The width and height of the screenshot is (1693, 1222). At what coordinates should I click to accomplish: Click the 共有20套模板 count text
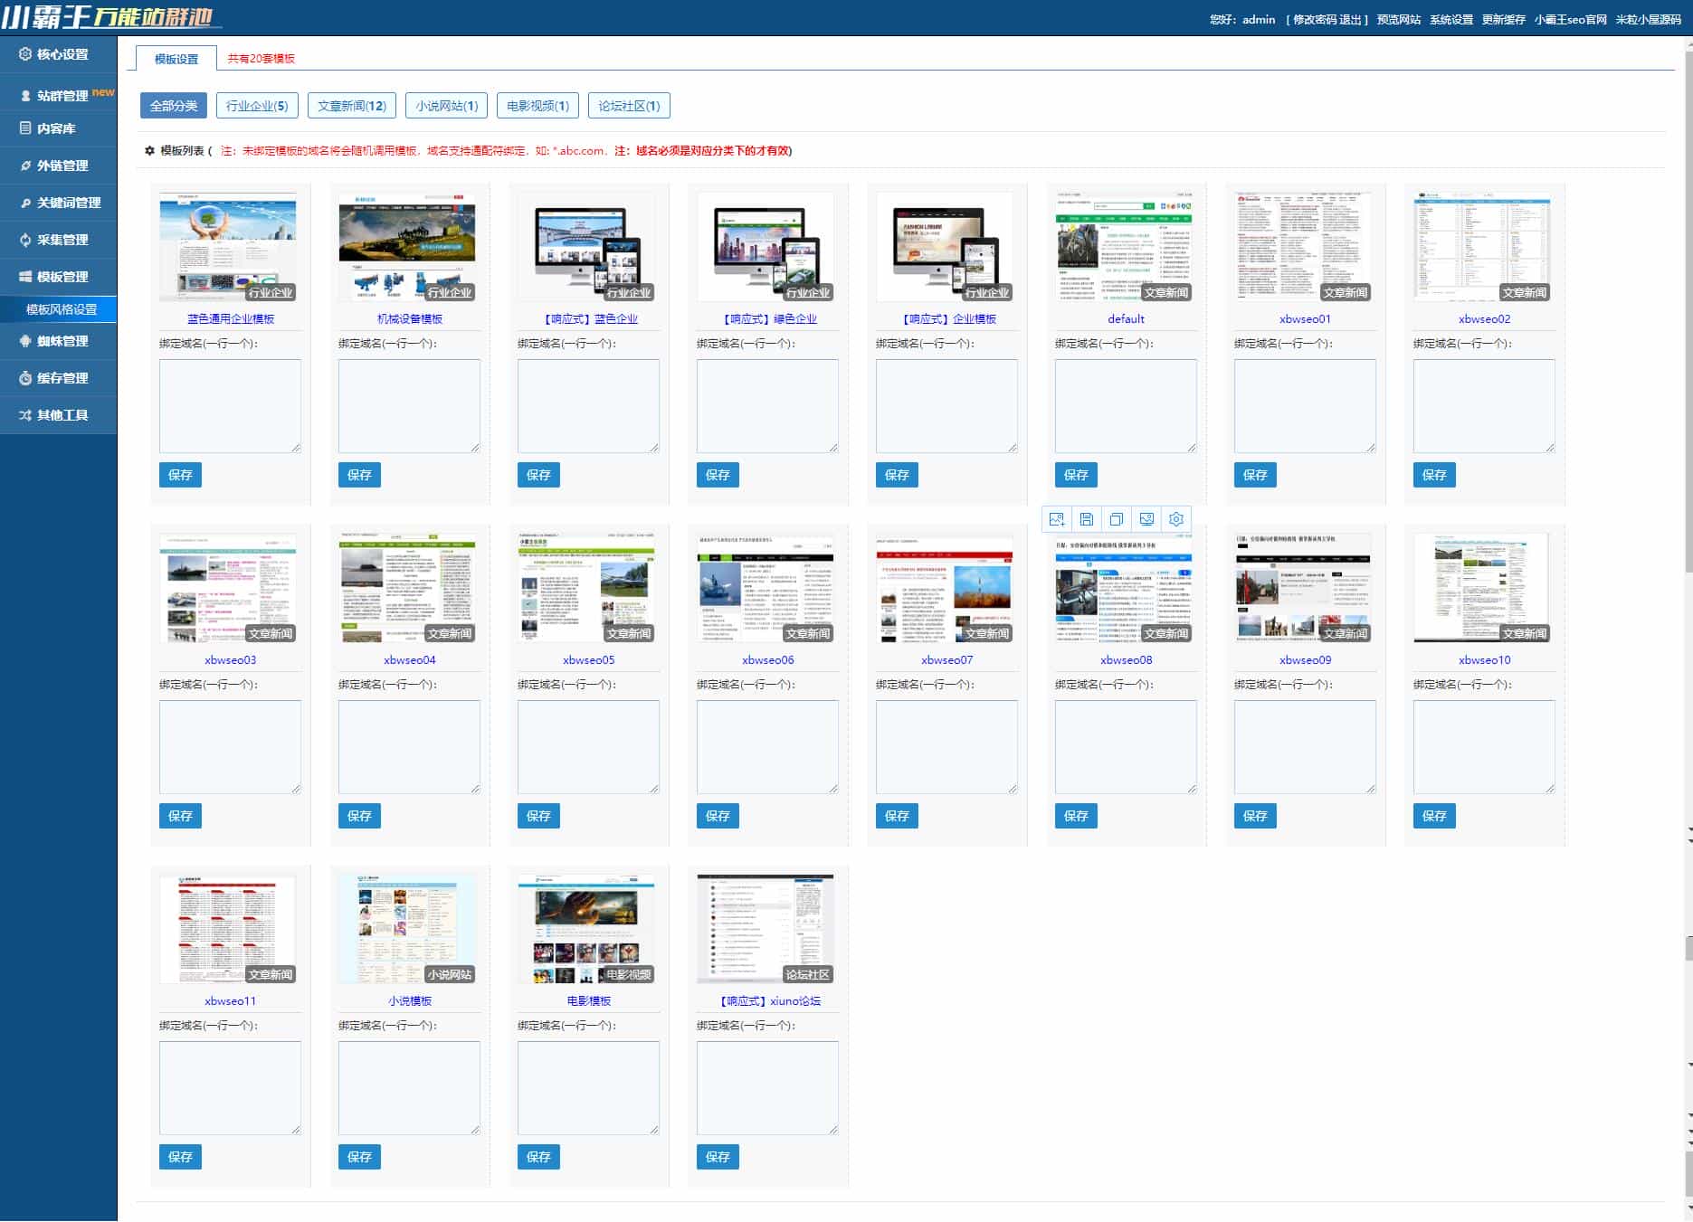(x=261, y=59)
